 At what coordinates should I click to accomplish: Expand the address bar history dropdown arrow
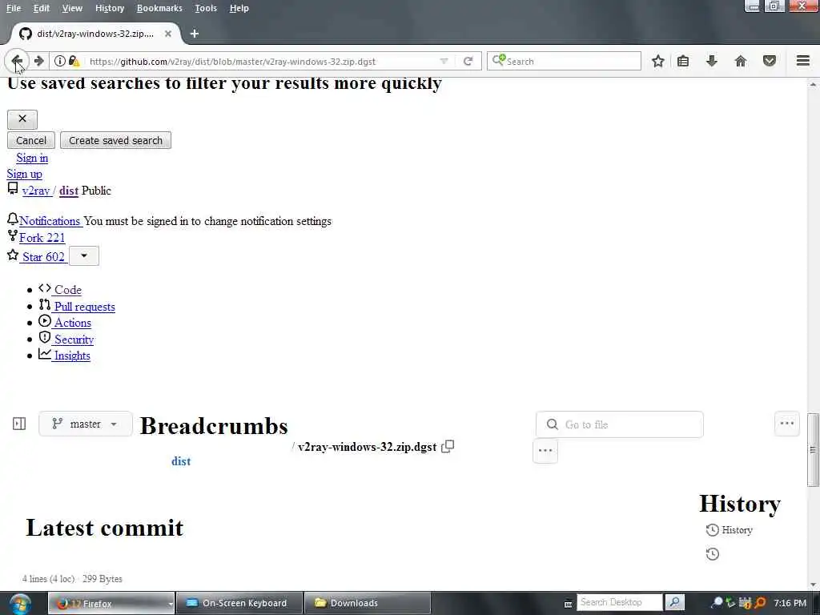(x=444, y=61)
